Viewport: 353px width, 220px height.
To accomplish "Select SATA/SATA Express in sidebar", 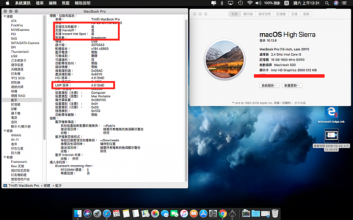I will (25, 43).
